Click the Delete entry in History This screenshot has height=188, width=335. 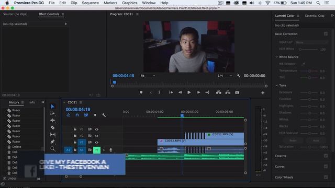pos(16,147)
